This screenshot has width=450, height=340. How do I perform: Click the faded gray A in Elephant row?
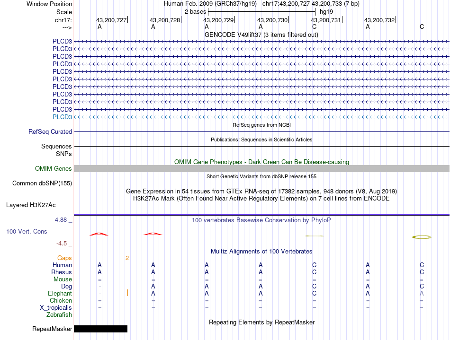[422, 293]
